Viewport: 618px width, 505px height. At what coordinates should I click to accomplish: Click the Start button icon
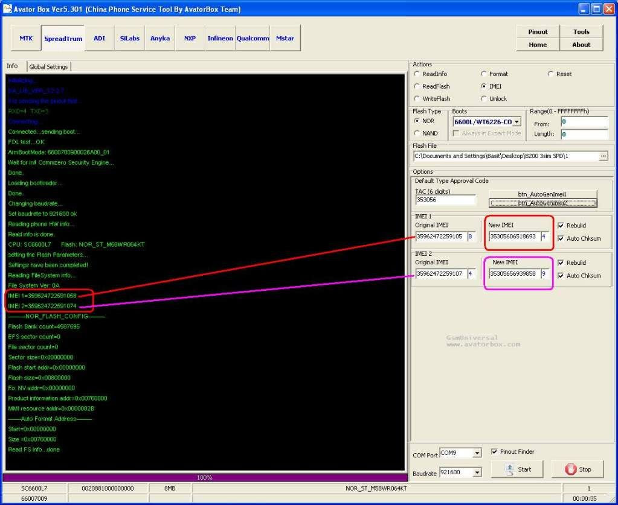[510, 469]
